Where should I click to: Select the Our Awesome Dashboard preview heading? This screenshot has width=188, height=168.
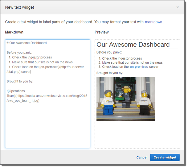point(133,45)
